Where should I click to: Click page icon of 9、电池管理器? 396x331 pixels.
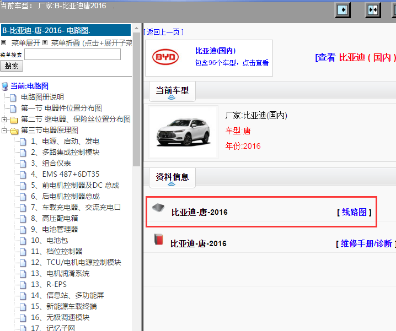point(23,230)
